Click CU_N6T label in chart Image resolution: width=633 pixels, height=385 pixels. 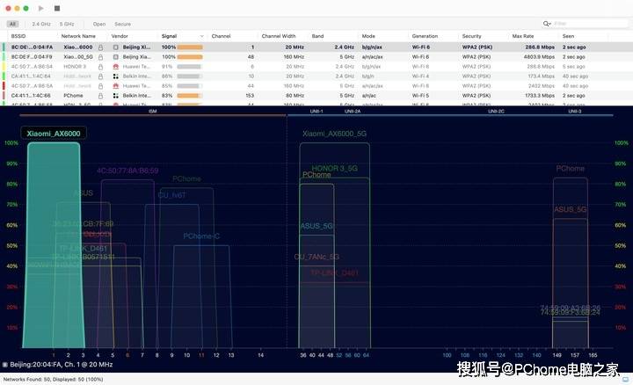click(x=171, y=195)
